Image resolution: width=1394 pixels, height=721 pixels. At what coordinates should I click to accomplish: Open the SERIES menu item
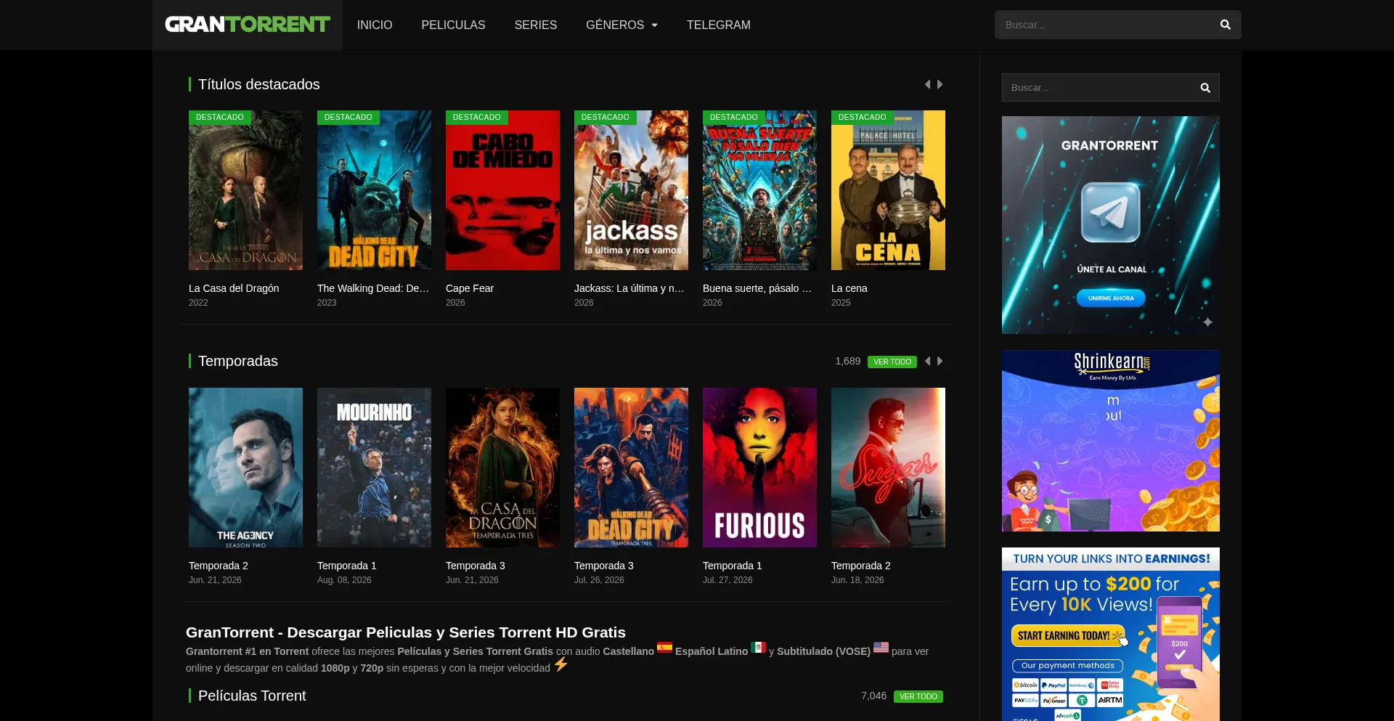tap(536, 25)
